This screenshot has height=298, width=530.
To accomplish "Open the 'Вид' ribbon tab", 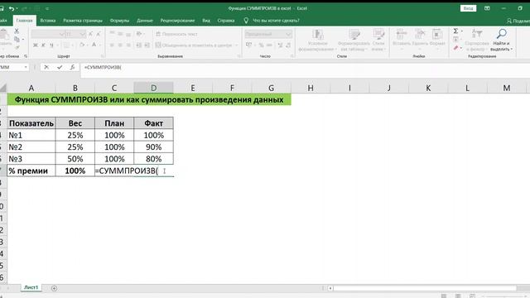I will point(206,21).
